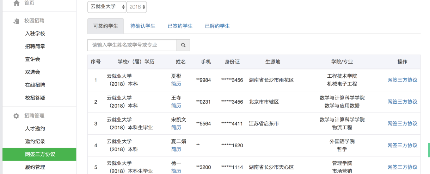View 夏彬's 简历 link
Screen dimensions: 430x174
(176, 84)
